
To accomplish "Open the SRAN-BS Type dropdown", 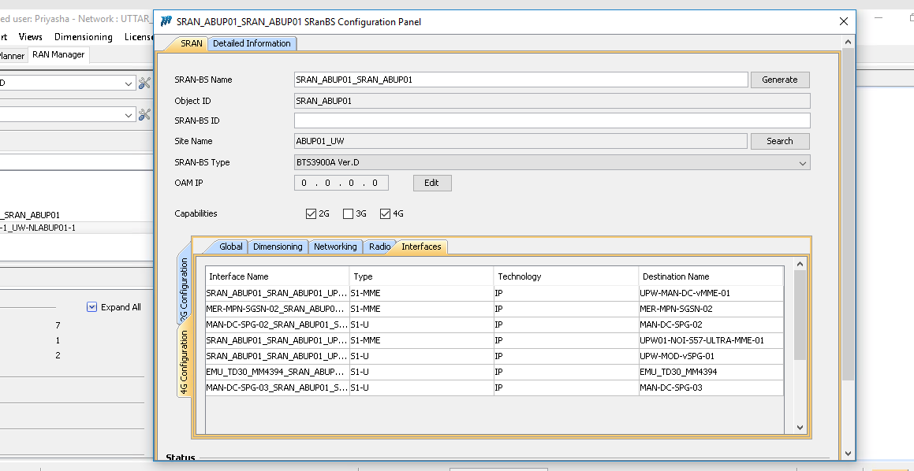I will (x=802, y=163).
